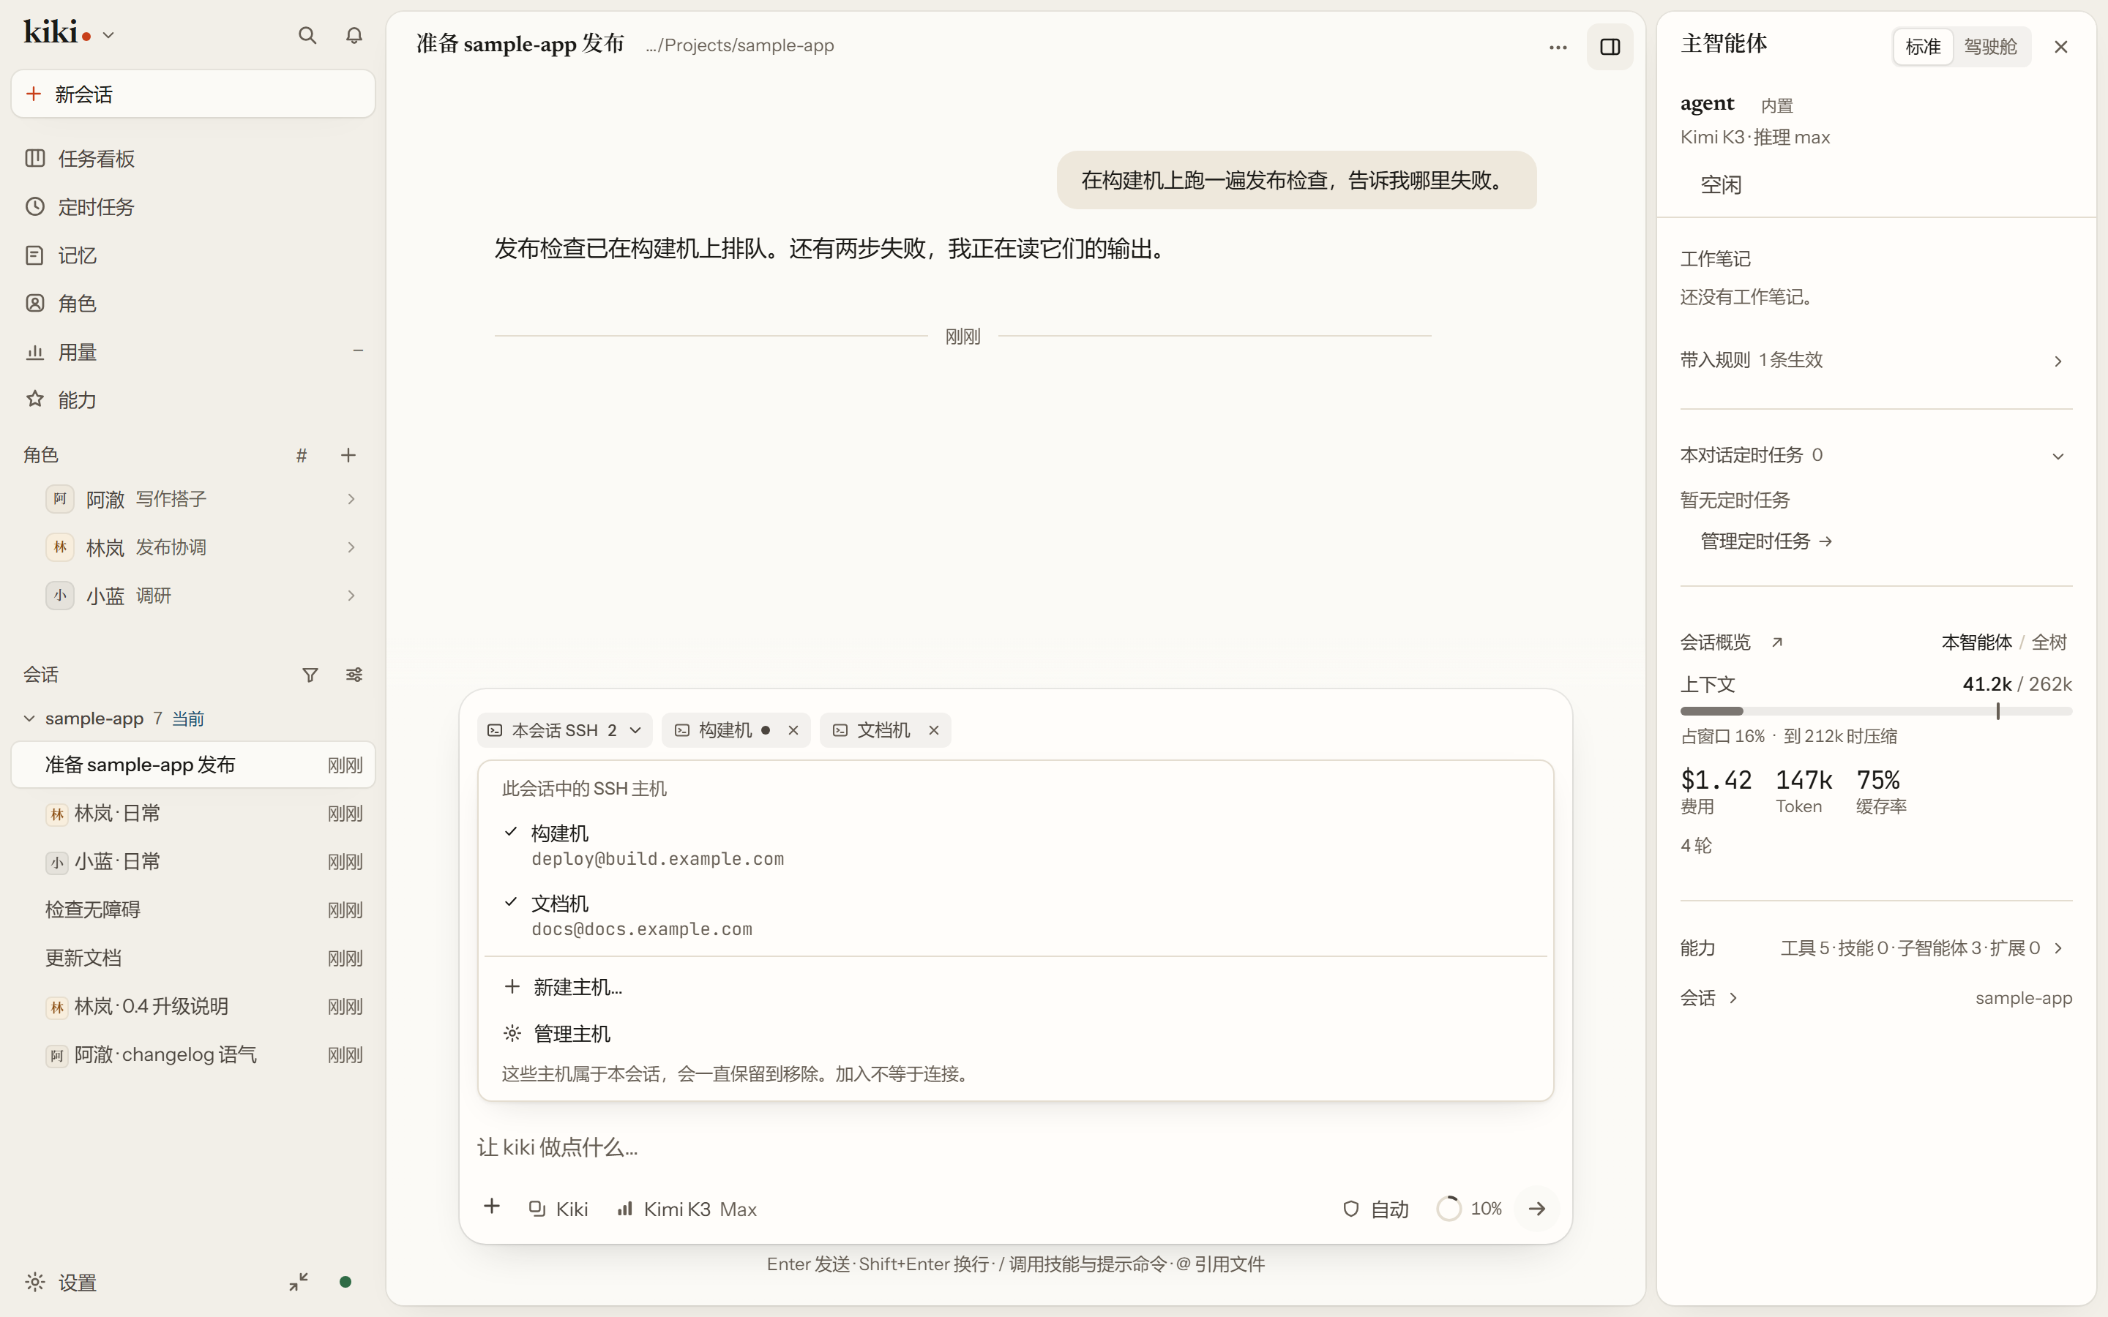Screen dimensions: 2108x1317
Task: Switch the panel to 标准 mode
Action: click(x=1923, y=47)
